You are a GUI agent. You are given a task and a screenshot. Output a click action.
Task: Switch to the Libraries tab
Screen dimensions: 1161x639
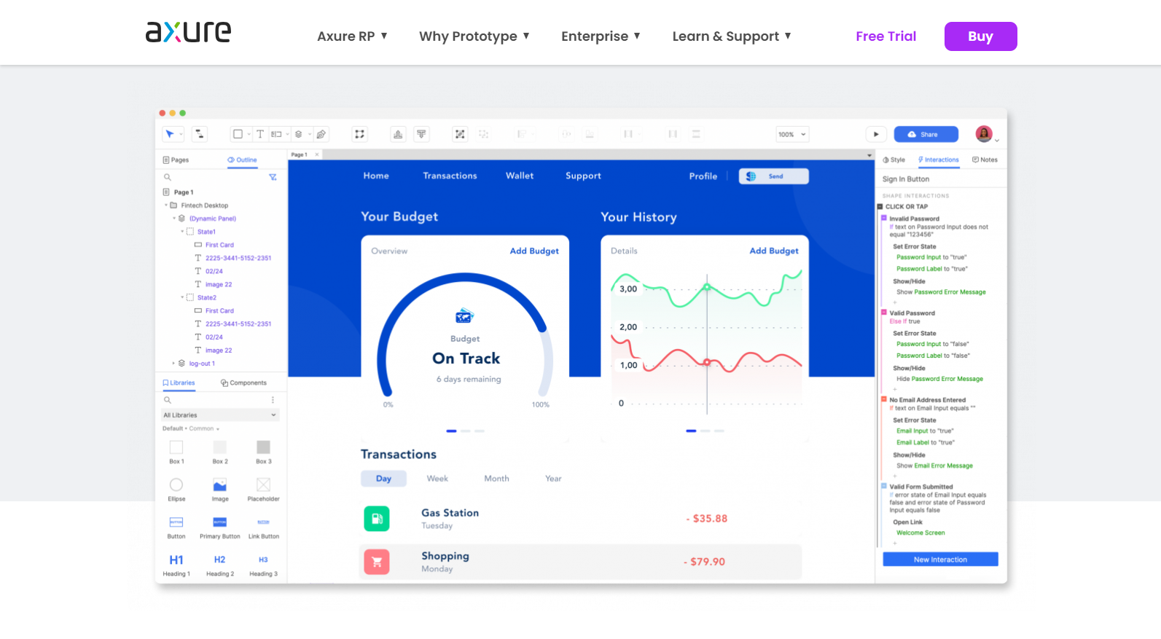click(x=179, y=383)
